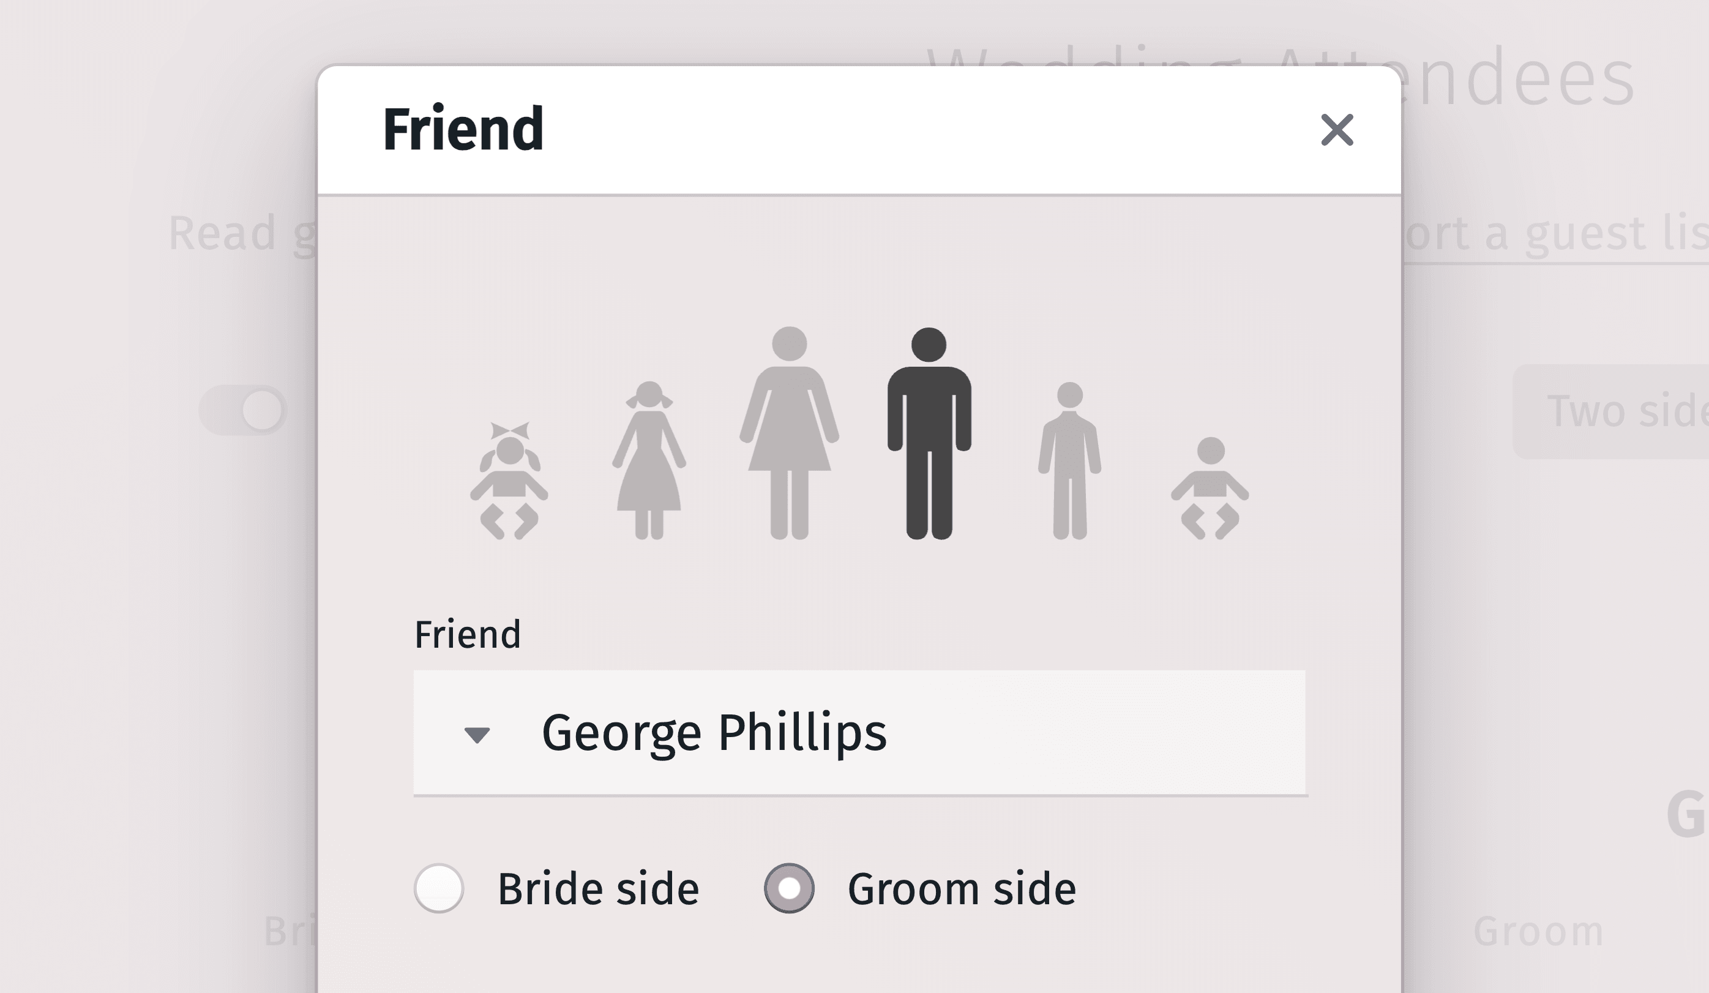This screenshot has height=993, width=1709.
Task: Click the Bride side label text
Action: coord(598,888)
